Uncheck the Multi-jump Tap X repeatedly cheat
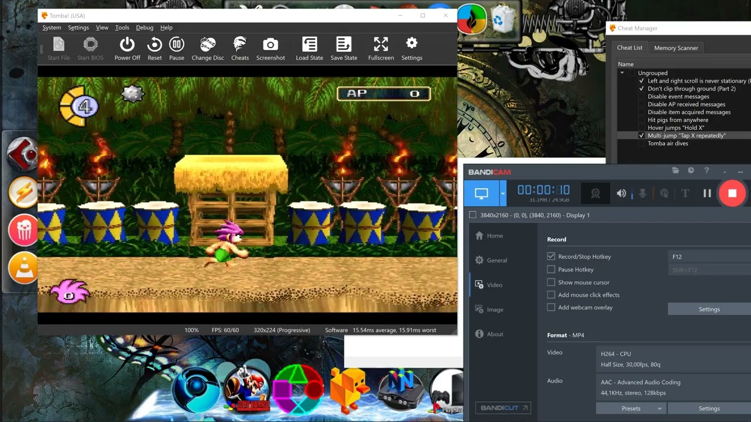751x422 pixels. point(641,135)
